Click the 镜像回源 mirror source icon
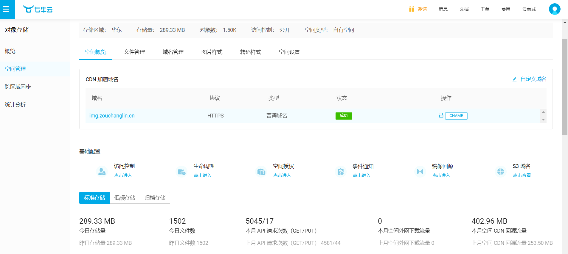This screenshot has height=254, width=568. [x=420, y=172]
